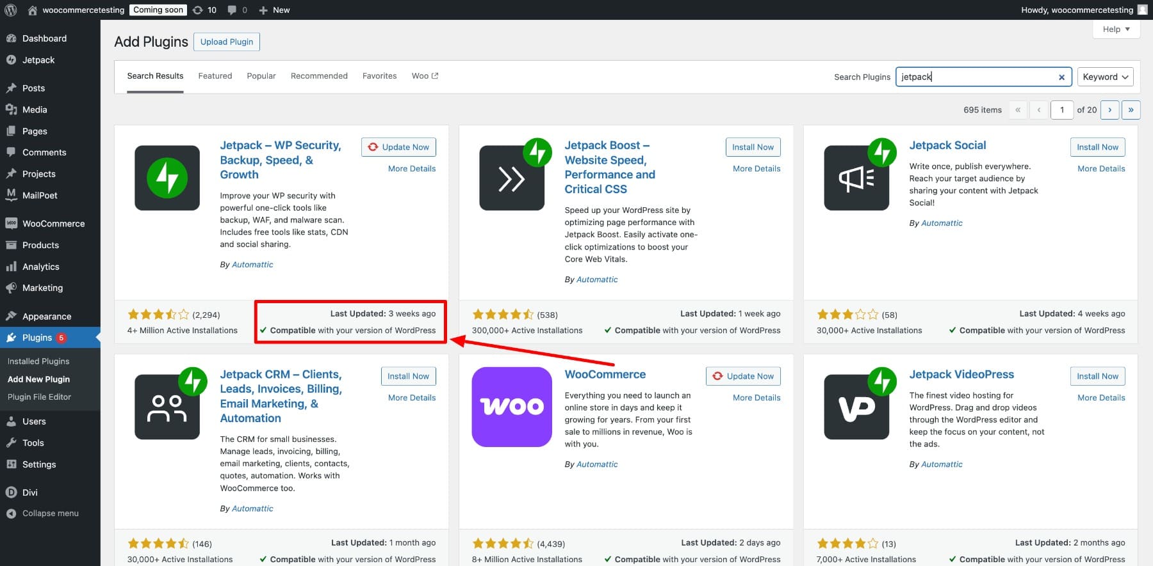
Task: Click the WordPress logo in admin bar
Action: tap(10, 10)
